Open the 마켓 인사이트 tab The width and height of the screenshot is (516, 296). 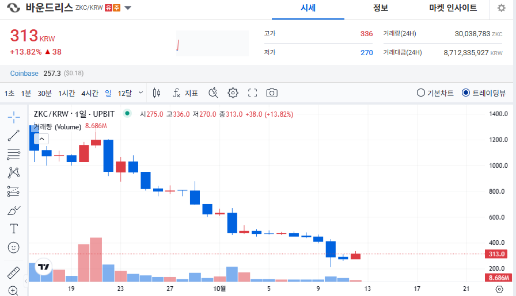click(453, 8)
